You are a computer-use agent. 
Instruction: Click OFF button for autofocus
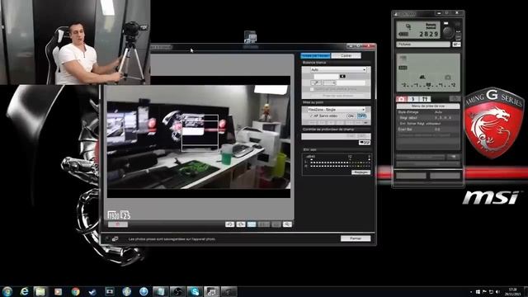tap(361, 115)
